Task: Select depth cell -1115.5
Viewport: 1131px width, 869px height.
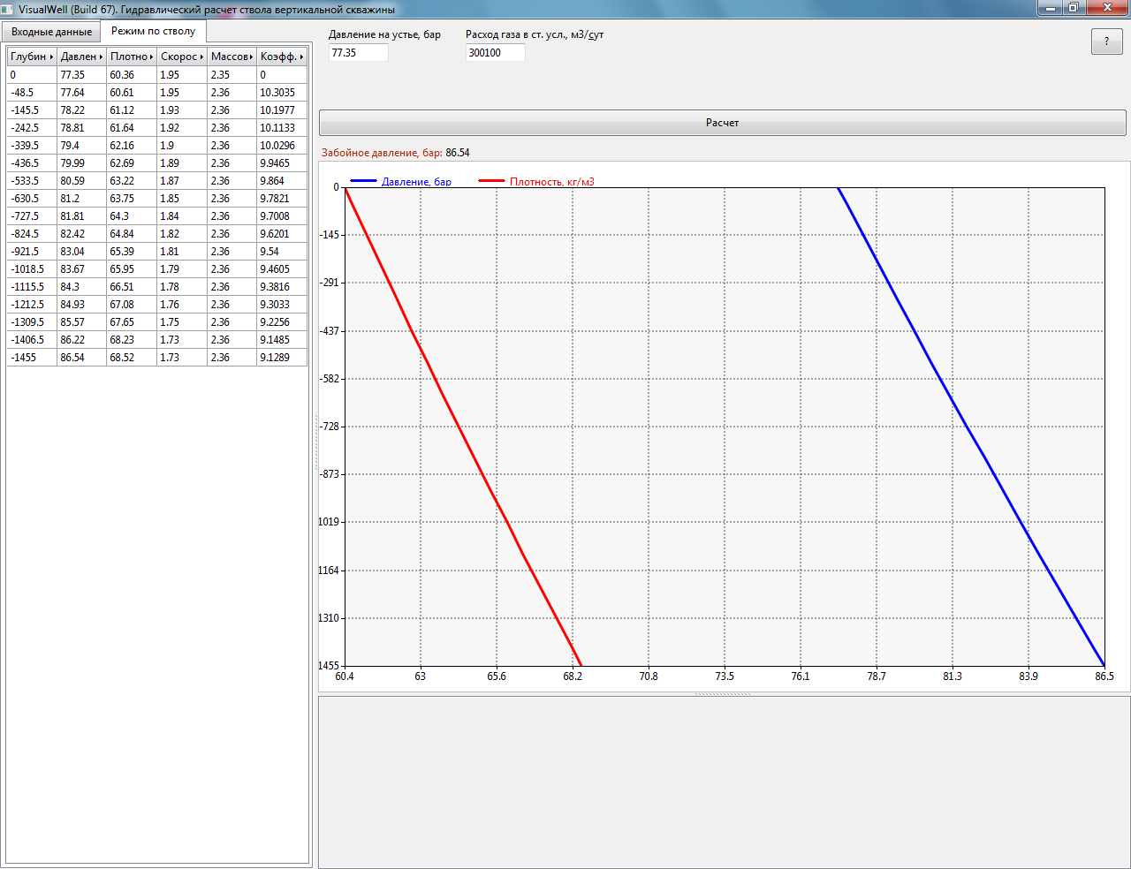Action: (x=32, y=287)
